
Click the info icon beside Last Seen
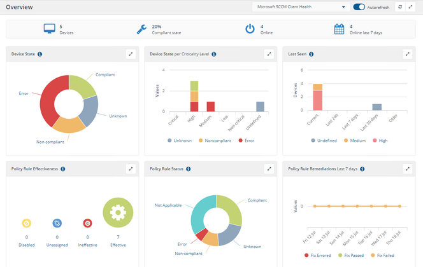pos(310,54)
